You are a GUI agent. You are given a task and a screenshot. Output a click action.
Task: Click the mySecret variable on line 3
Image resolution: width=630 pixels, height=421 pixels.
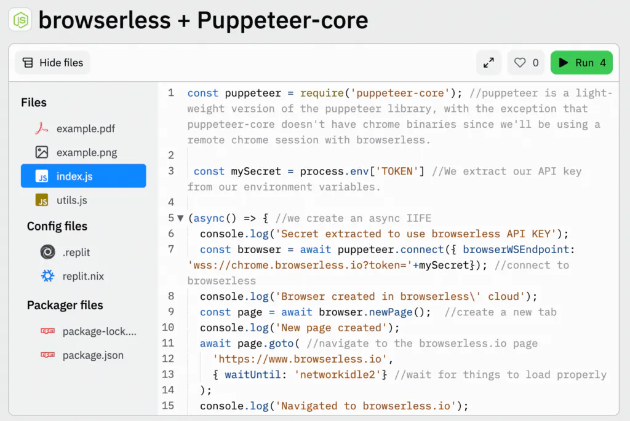pos(256,171)
